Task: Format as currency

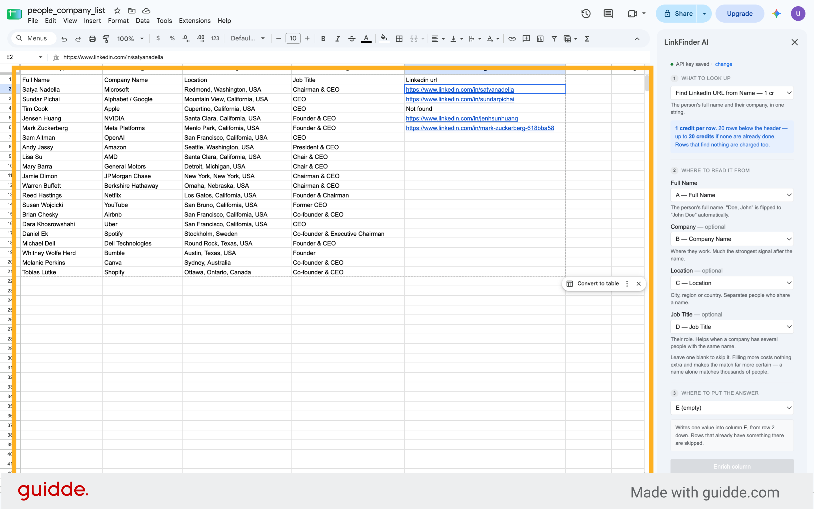Action: 158,38
